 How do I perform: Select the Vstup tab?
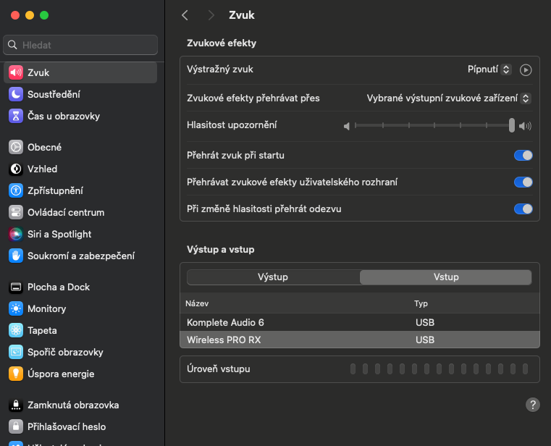click(445, 277)
